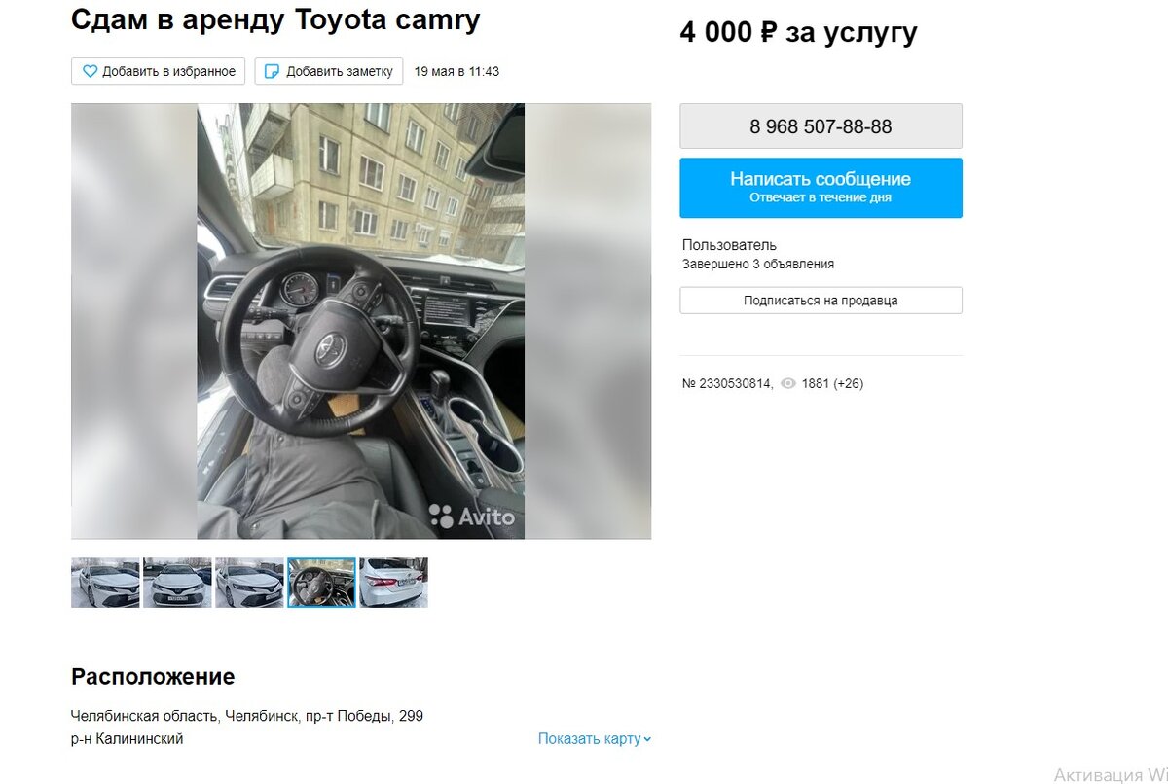This screenshot has width=1168, height=784.
Task: Open Добавить заметку note button
Action: tap(329, 71)
